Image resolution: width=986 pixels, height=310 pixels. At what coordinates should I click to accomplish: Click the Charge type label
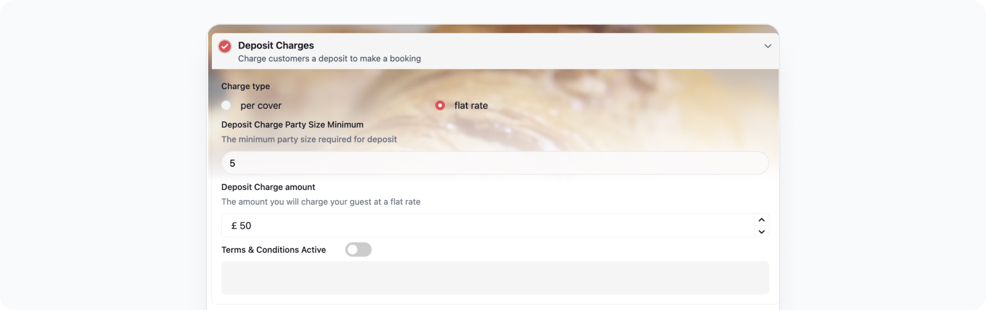[245, 86]
